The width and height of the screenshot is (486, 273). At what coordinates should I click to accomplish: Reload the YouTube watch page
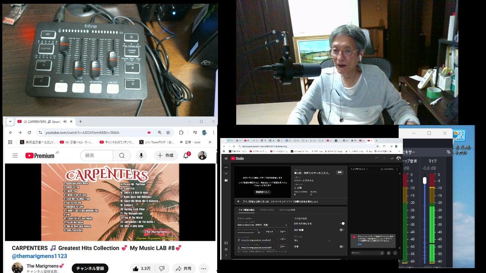[x=29, y=133]
